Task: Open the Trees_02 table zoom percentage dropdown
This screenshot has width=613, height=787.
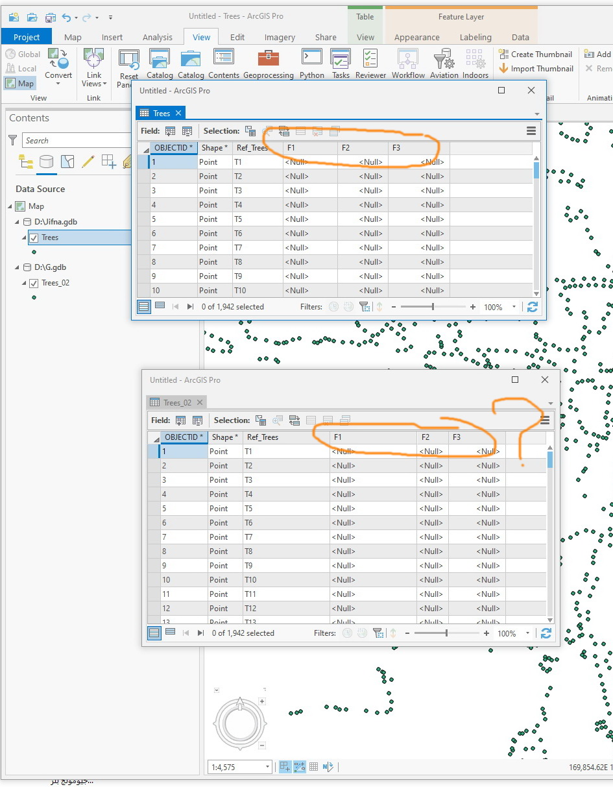Action: pyautogui.click(x=527, y=633)
